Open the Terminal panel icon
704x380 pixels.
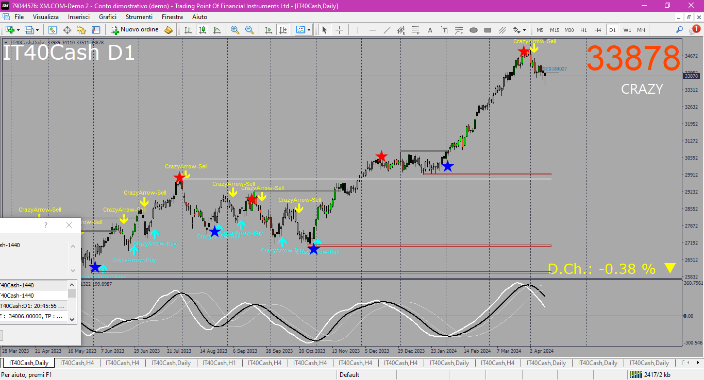96,30
